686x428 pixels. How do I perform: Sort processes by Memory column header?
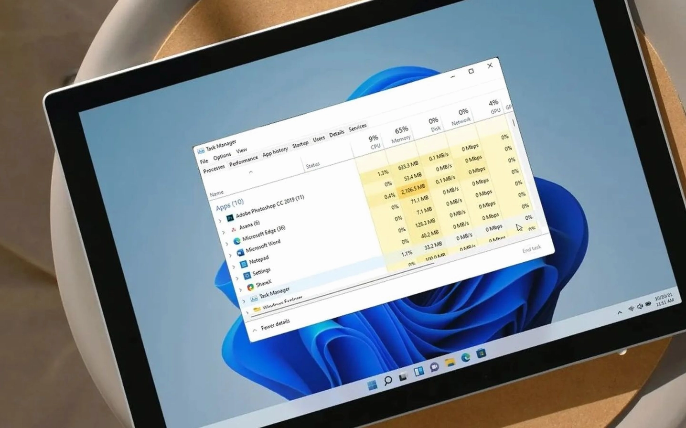point(401,134)
